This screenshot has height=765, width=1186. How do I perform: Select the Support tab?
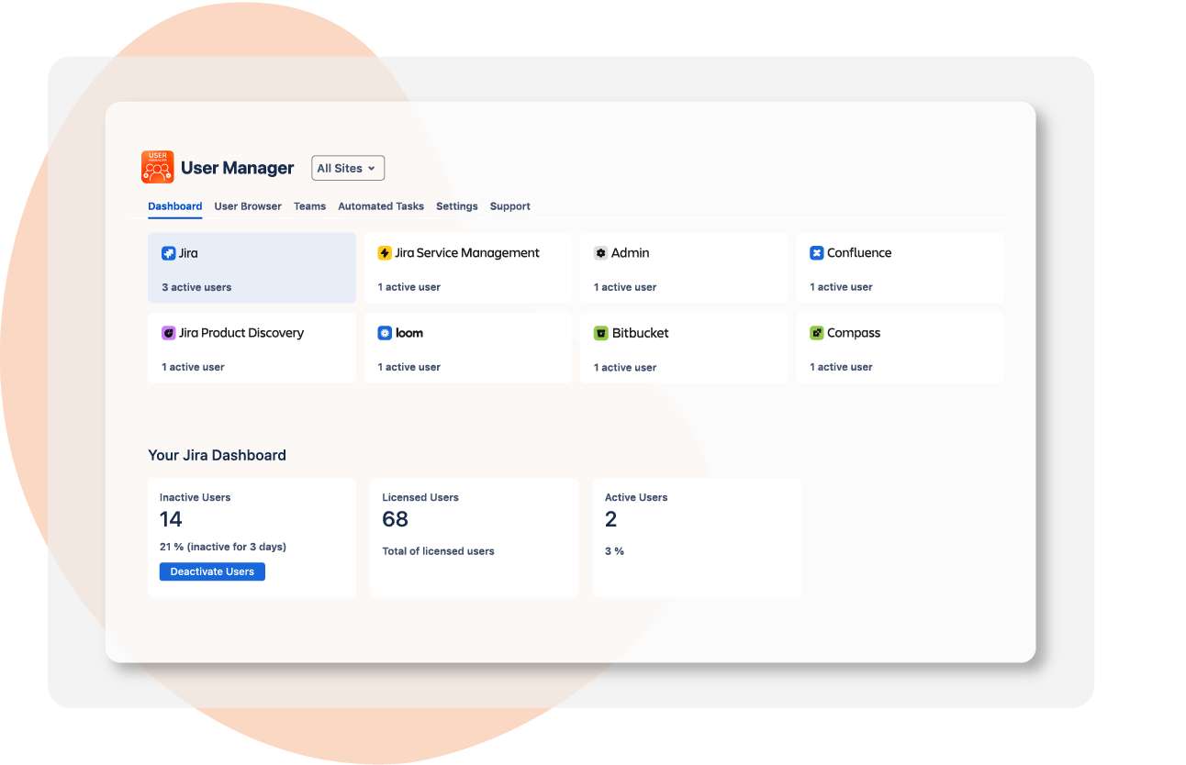(x=509, y=206)
